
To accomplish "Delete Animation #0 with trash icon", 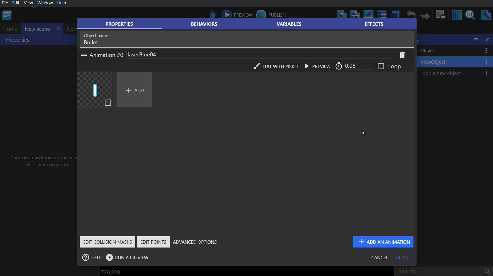I will (x=402, y=55).
